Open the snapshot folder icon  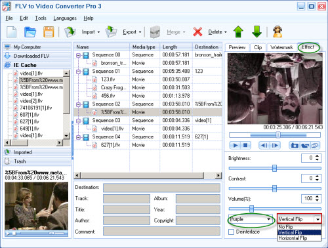tap(305, 146)
